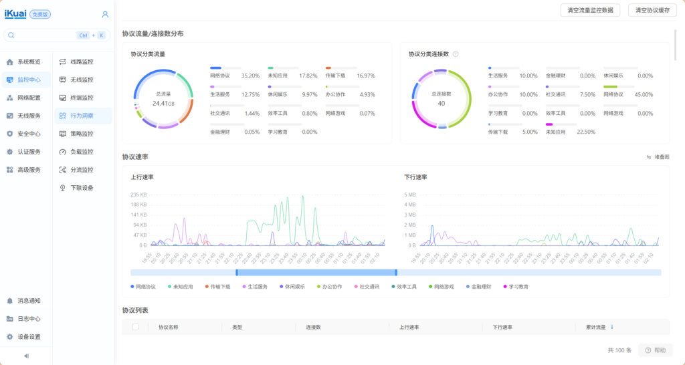Click 线路监控 submenu icon
Viewport: 685px width, 365px height.
[62, 62]
